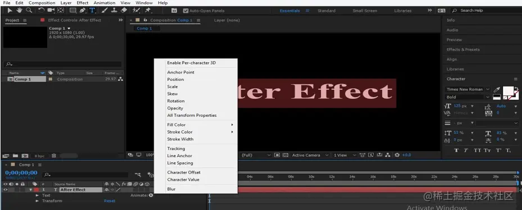Open the Times New Roman font dropdown
Image resolution: width=522 pixels, height=210 pixels.
pos(467,89)
